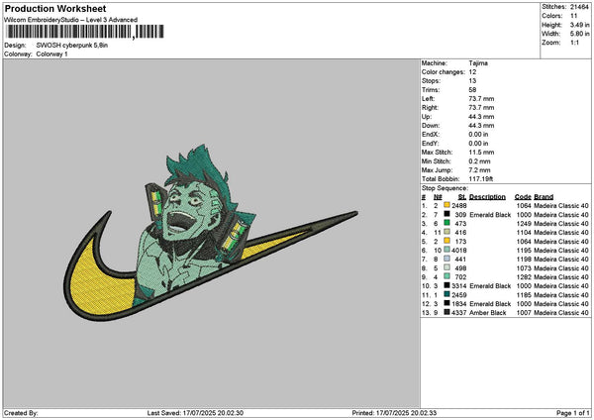This screenshot has height=420, width=594.
Task: Select the Up value '44.3 mm'
Action: 481,116
